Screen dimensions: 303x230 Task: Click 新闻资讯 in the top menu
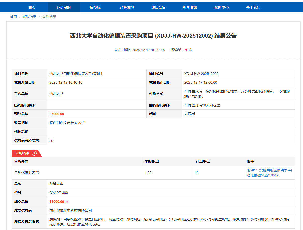tap(190, 7)
